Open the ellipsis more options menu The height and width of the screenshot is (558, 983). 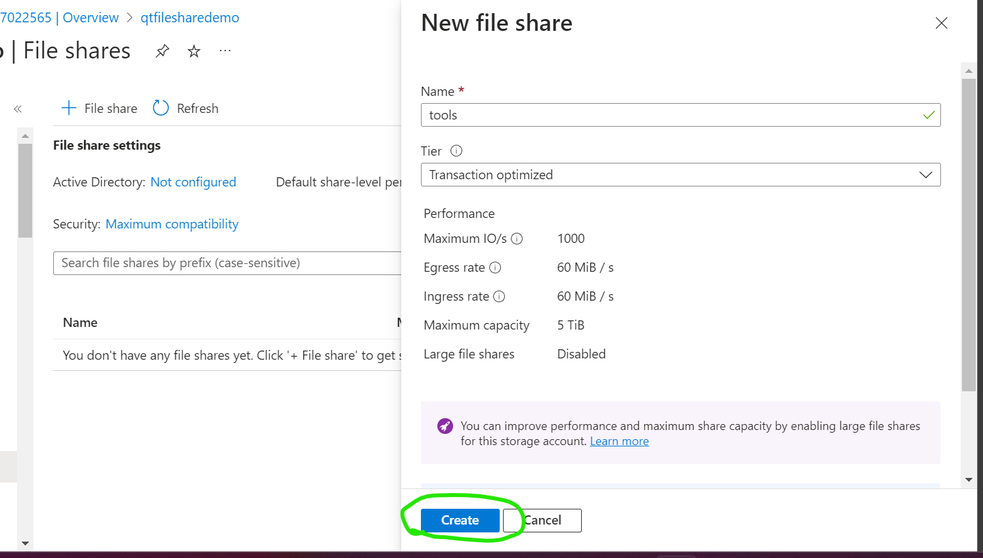(225, 51)
